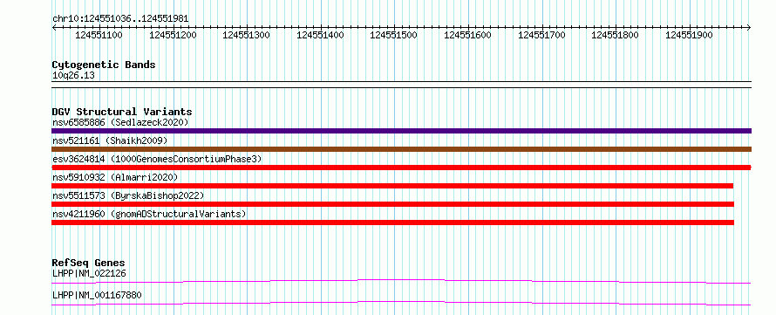The height and width of the screenshot is (315, 776).
Task: Click the cytogenetic band 10q26.13 bar
Action: 401,85
